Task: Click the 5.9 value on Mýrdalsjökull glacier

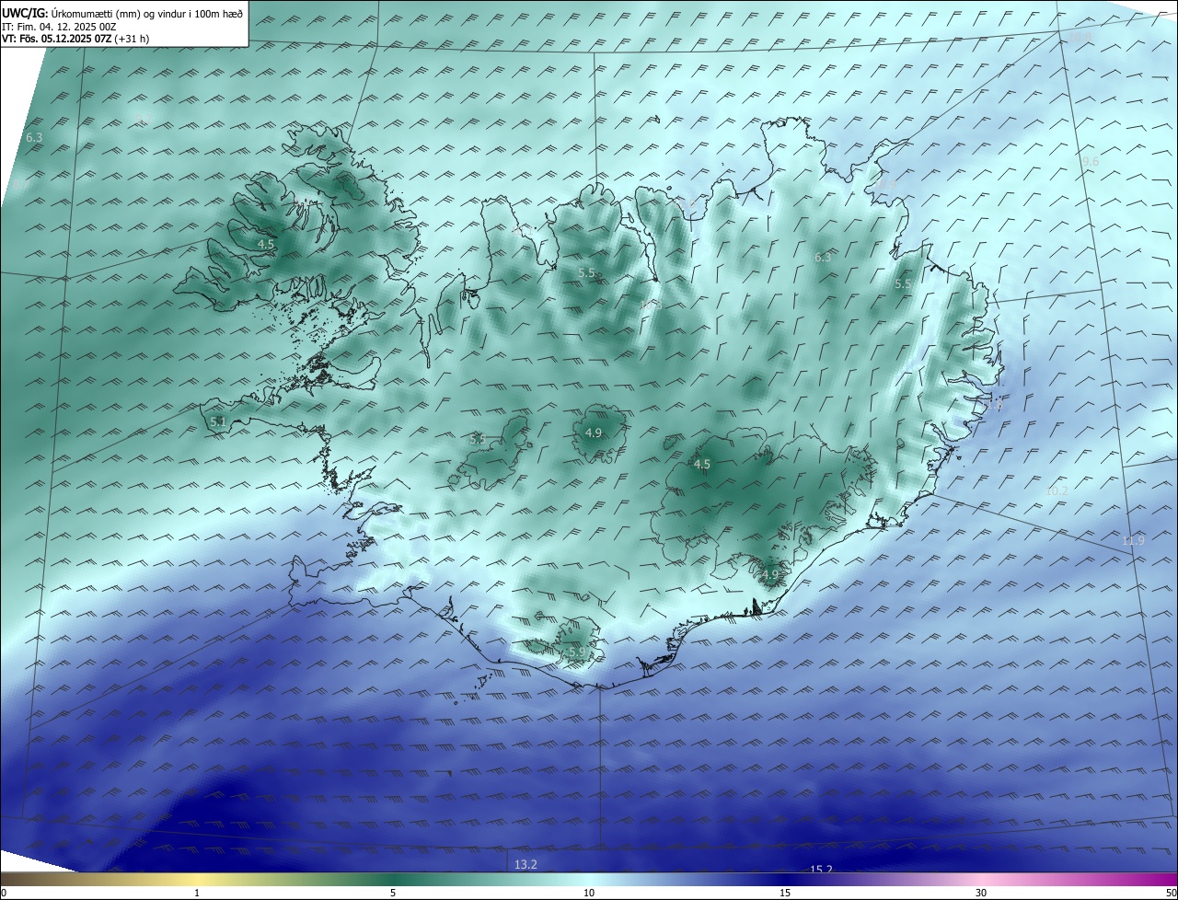Action: click(577, 652)
